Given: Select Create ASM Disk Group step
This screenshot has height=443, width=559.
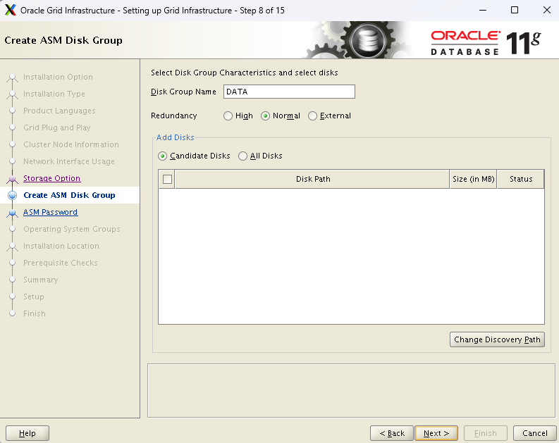Looking at the screenshot, I should [70, 195].
